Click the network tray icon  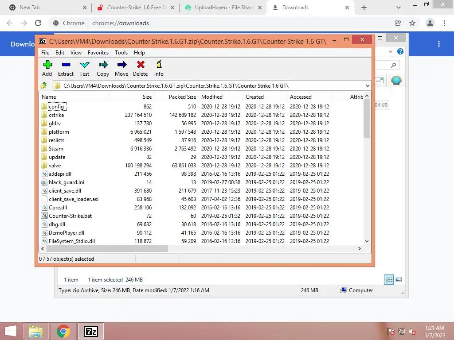tap(402, 332)
